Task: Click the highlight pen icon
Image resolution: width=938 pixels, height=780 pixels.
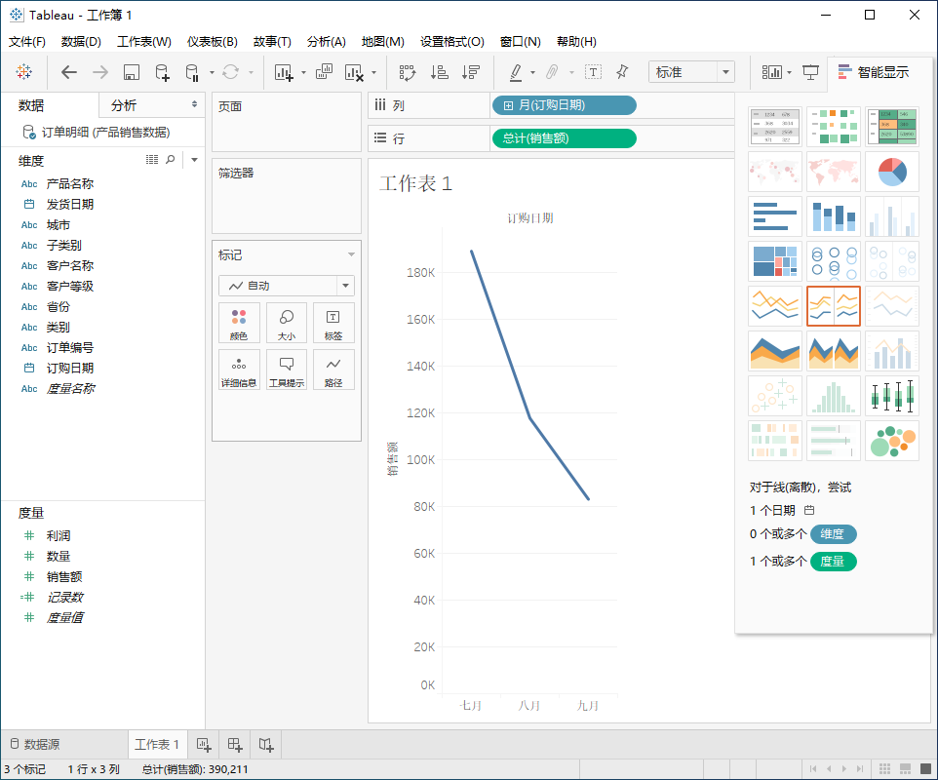Action: click(516, 72)
